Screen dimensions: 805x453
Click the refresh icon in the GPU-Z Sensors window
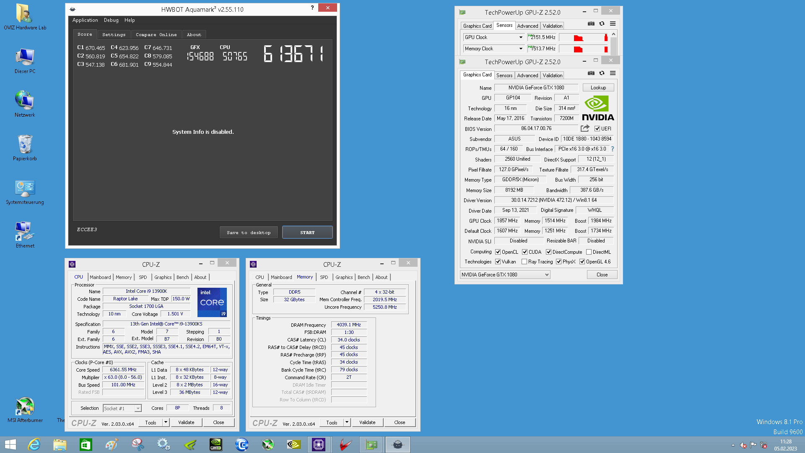[x=602, y=23]
